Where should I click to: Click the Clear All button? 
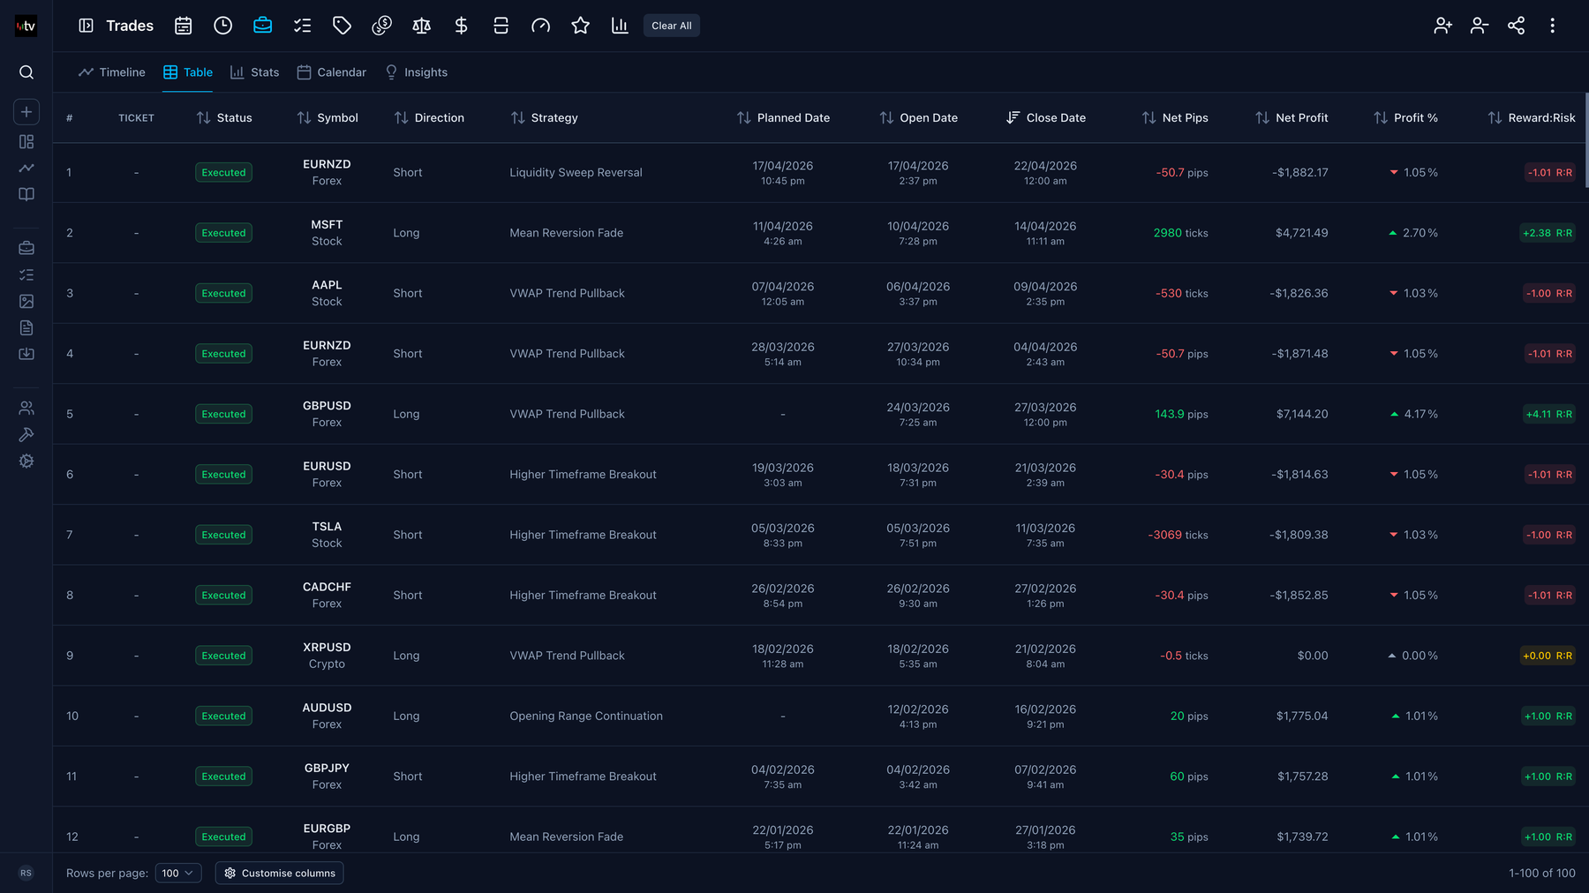[x=671, y=26]
